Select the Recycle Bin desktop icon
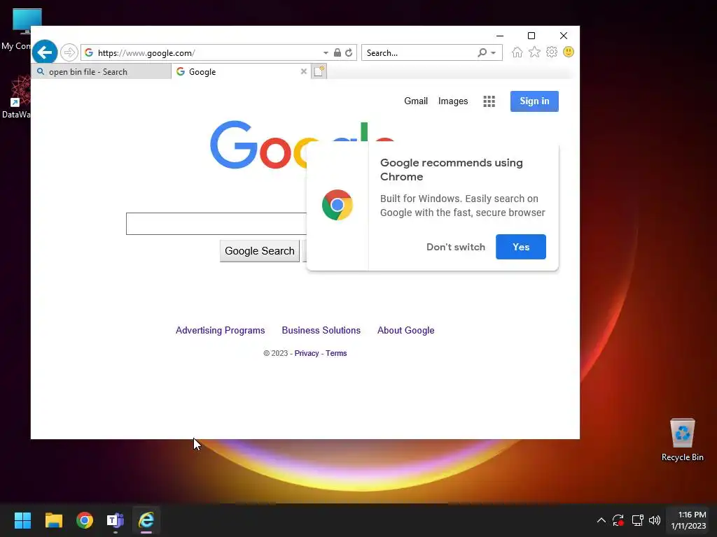 [x=682, y=441]
